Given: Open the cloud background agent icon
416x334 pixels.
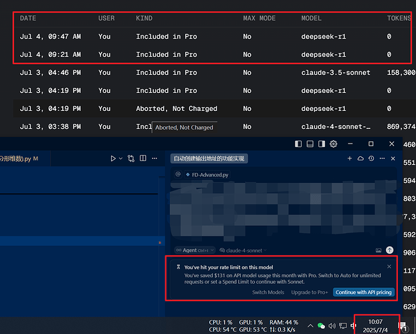Looking at the screenshot, I should 360,158.
